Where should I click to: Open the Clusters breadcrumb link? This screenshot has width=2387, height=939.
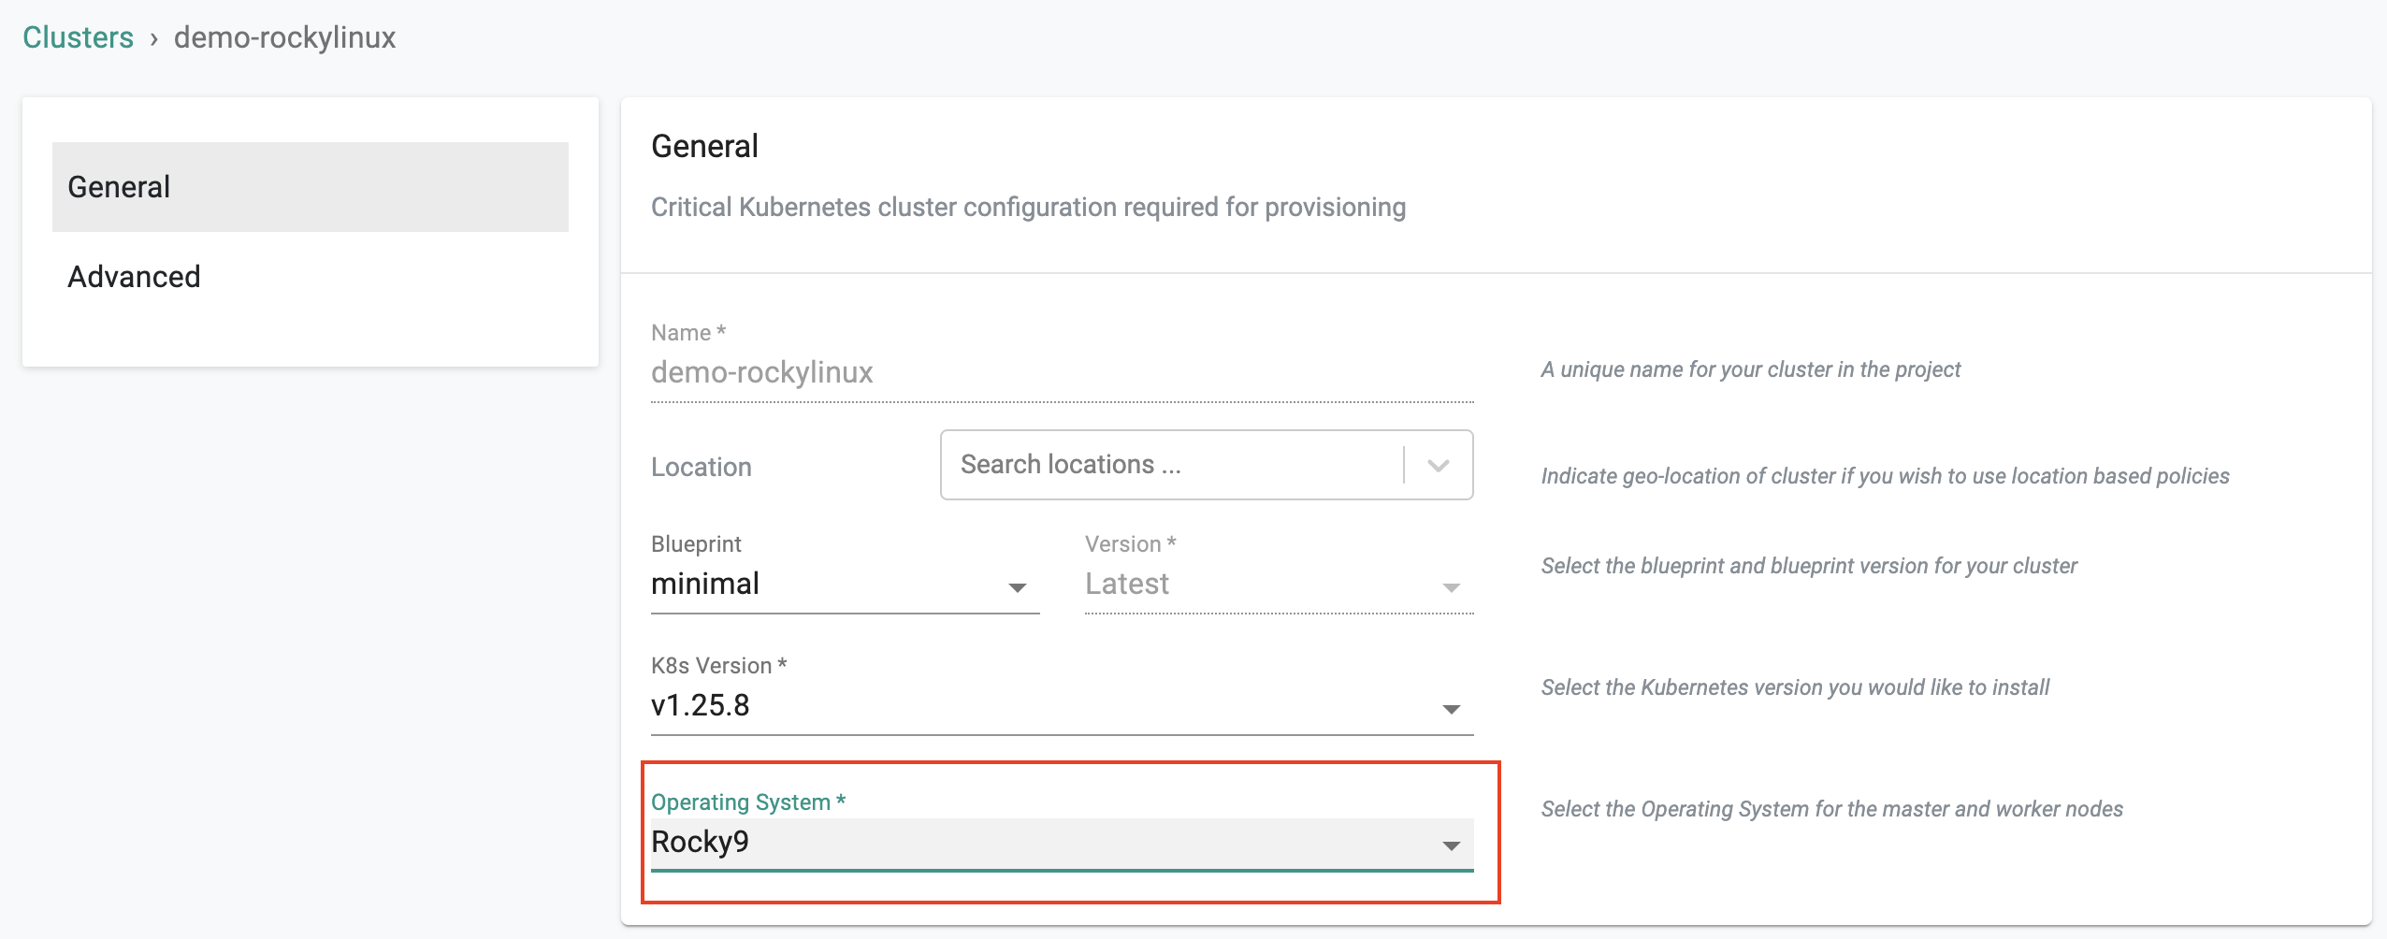tap(78, 37)
